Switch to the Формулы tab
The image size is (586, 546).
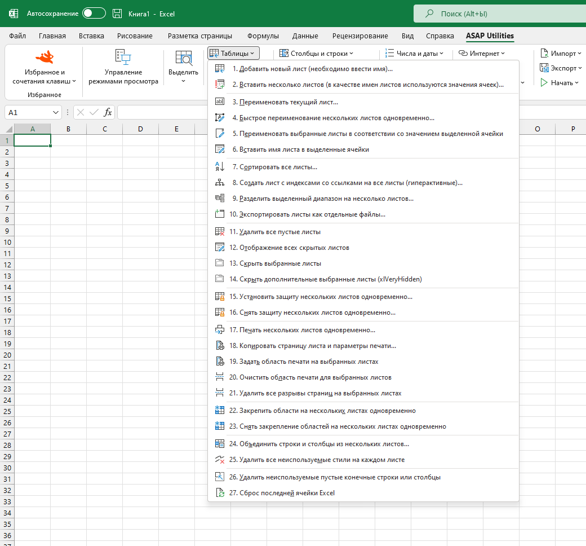tap(263, 36)
